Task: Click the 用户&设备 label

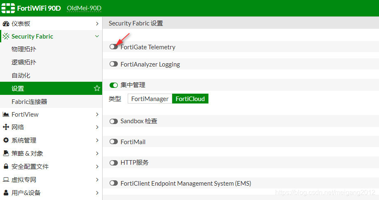Action: (x=26, y=193)
